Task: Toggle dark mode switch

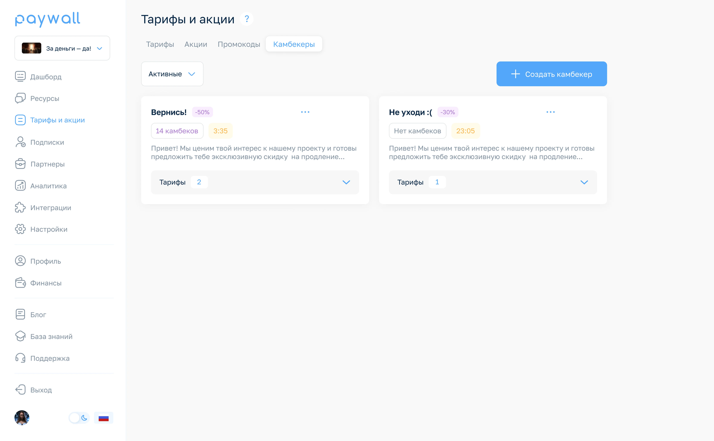Action: (79, 418)
